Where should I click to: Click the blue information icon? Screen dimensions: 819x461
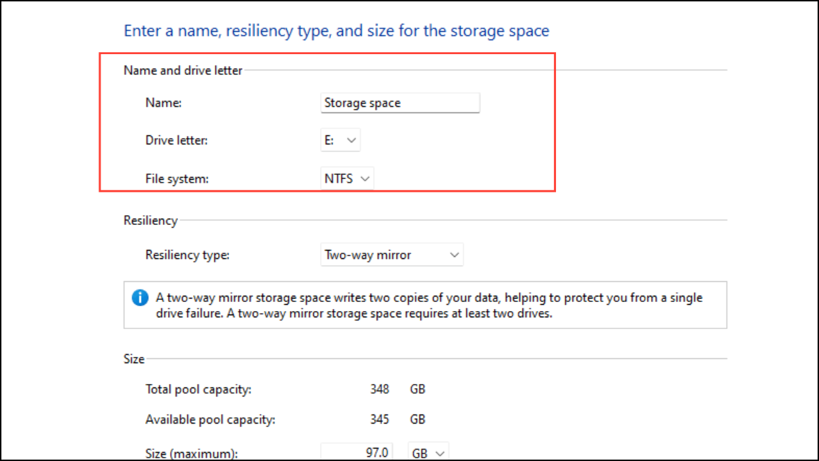point(140,298)
